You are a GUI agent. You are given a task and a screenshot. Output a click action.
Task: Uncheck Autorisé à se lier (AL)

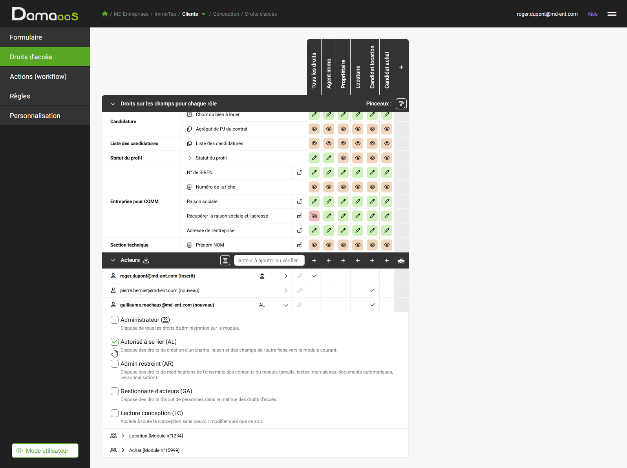coord(115,342)
